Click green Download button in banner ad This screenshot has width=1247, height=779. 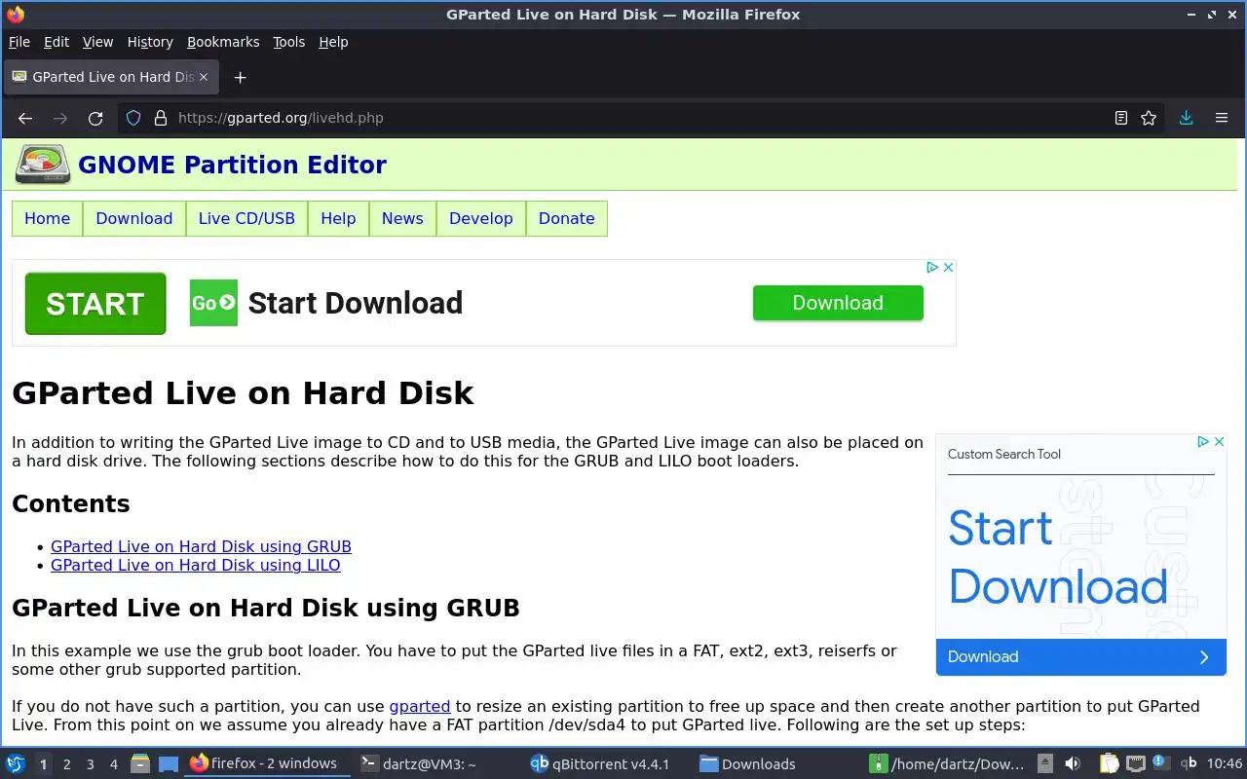point(838,303)
